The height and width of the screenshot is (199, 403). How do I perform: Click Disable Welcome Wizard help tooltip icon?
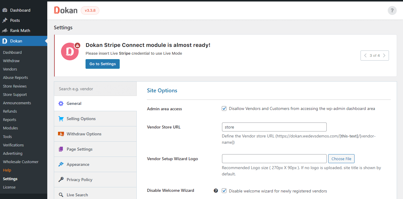click(216, 191)
